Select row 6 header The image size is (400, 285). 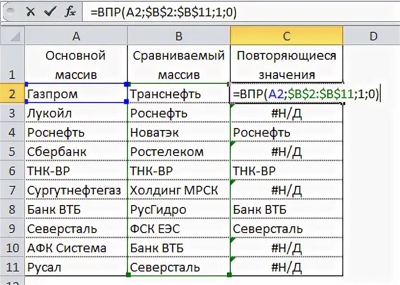(x=12, y=170)
